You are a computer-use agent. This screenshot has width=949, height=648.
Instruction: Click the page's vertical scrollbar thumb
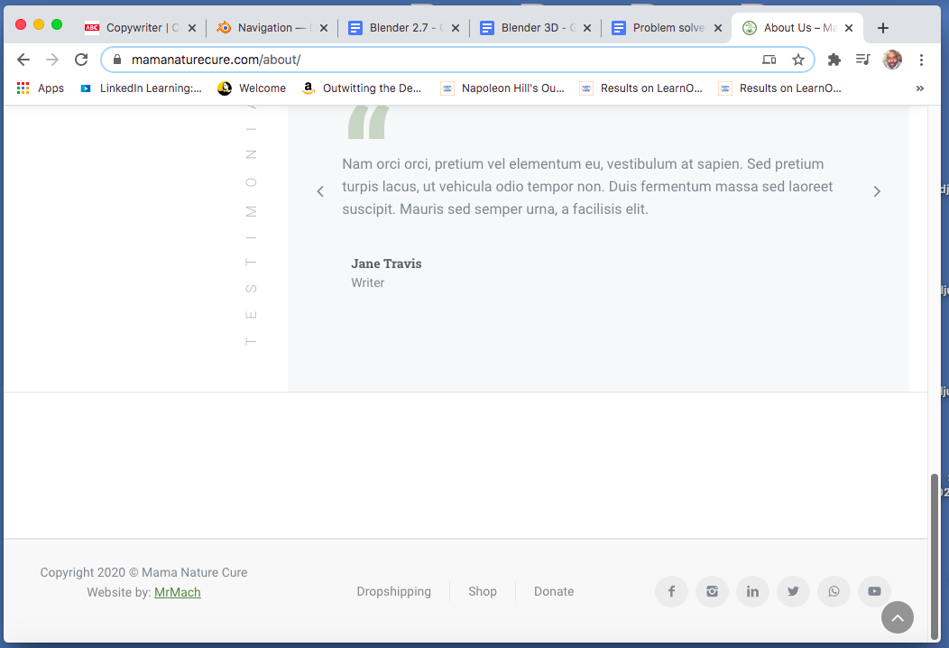935,551
